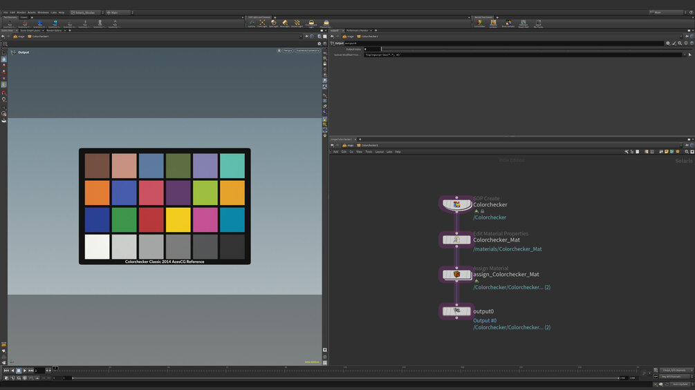
Task: Click the network editor wrench tools icon
Action: click(x=627, y=152)
